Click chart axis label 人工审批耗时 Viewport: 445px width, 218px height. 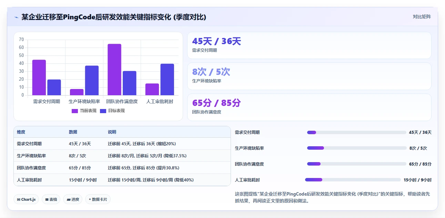[x=160, y=101]
